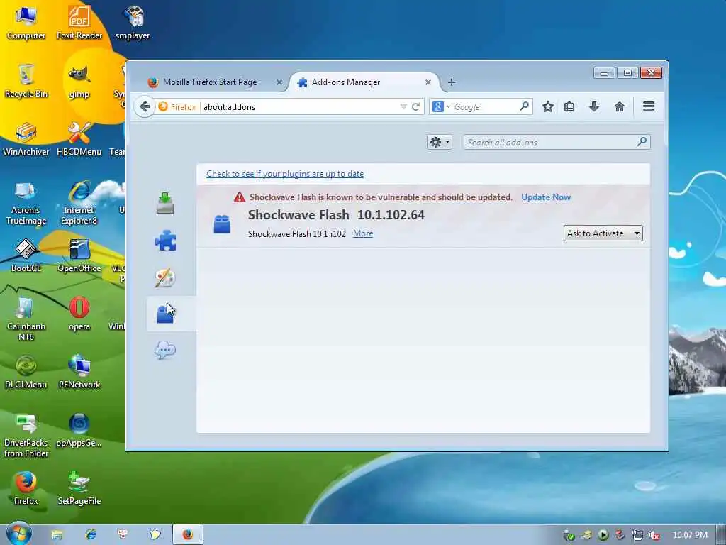Select PENetwork desktop icon

pyautogui.click(x=79, y=372)
